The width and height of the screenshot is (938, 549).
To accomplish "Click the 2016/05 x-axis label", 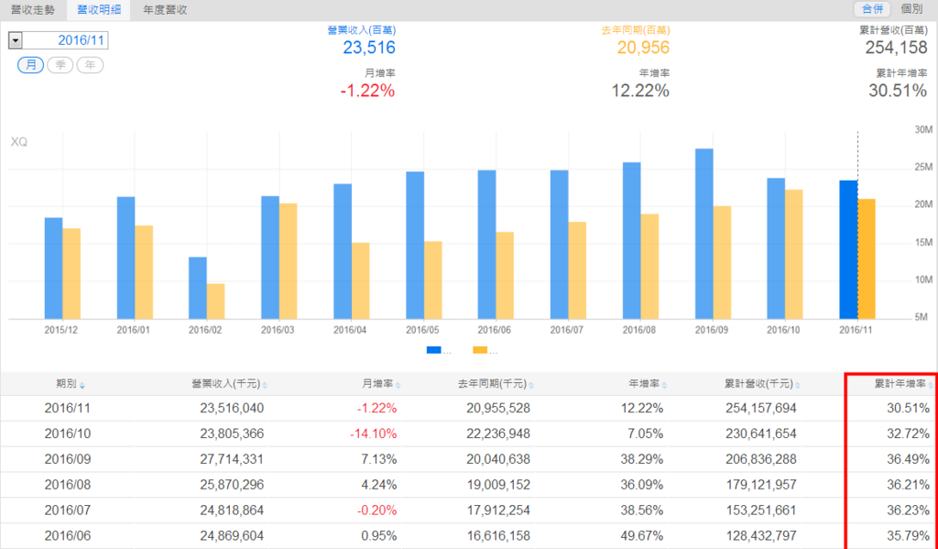I will coord(422,330).
